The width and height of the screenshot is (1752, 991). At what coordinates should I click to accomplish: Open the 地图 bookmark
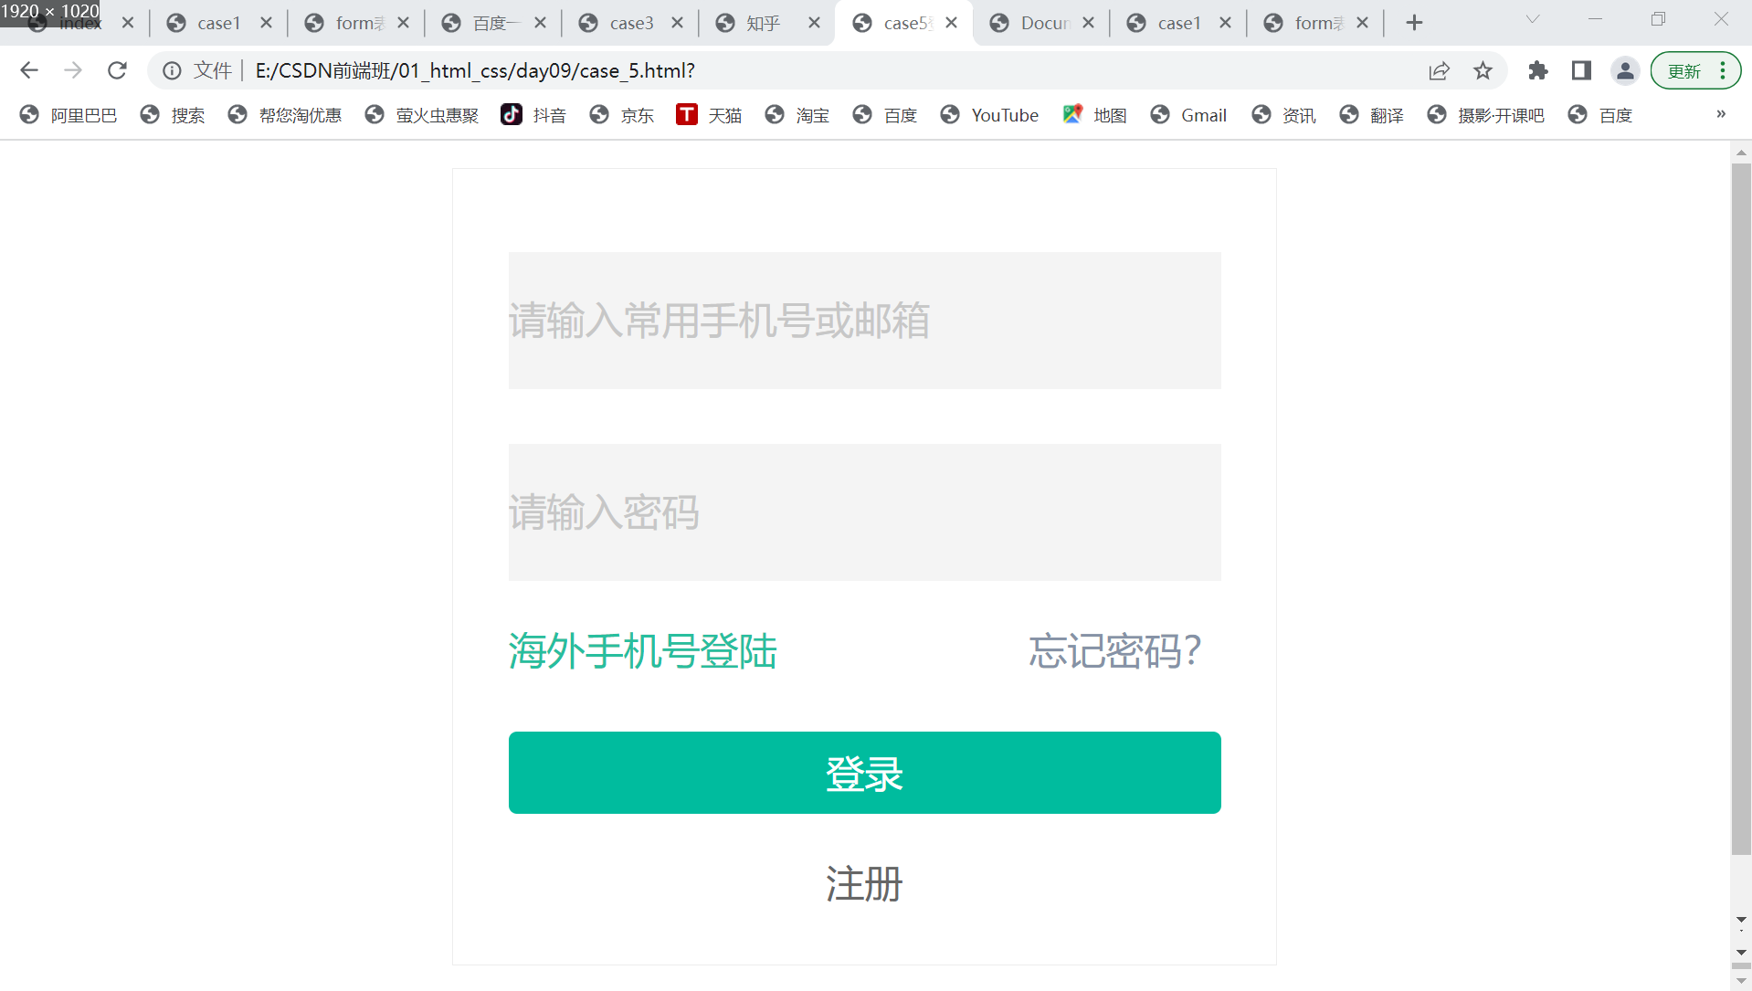[1094, 115]
